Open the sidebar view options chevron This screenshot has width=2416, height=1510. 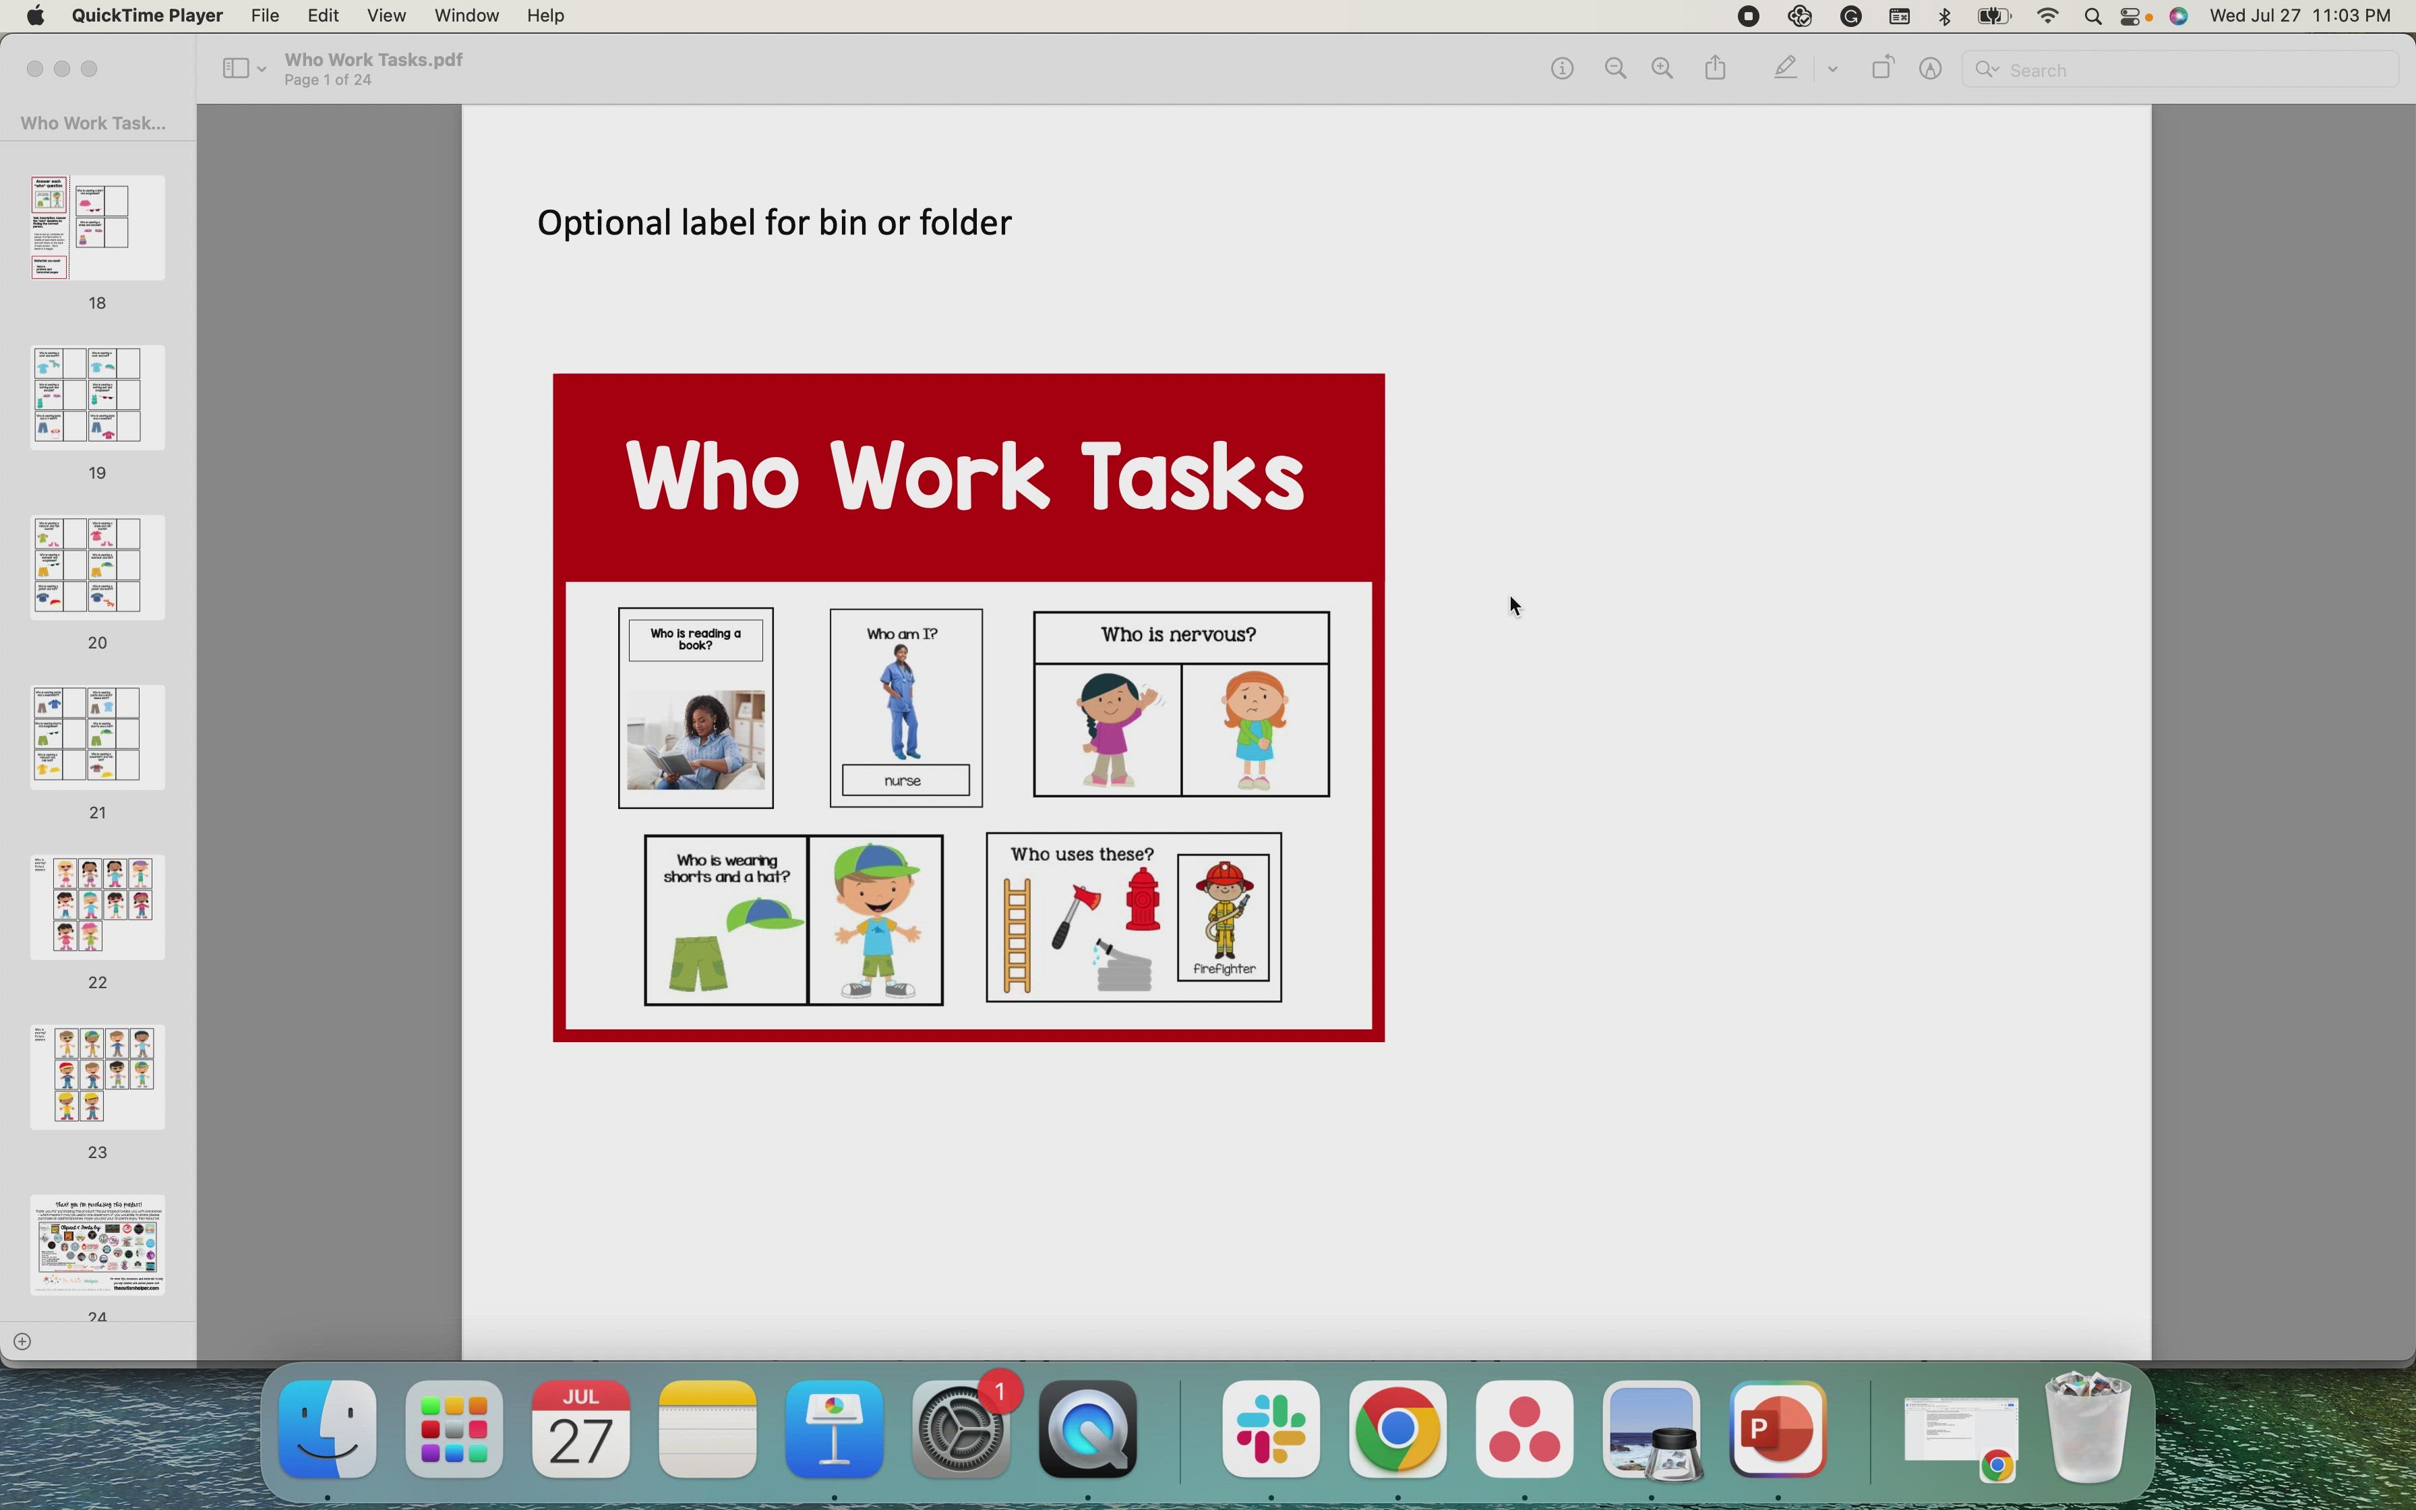(262, 68)
